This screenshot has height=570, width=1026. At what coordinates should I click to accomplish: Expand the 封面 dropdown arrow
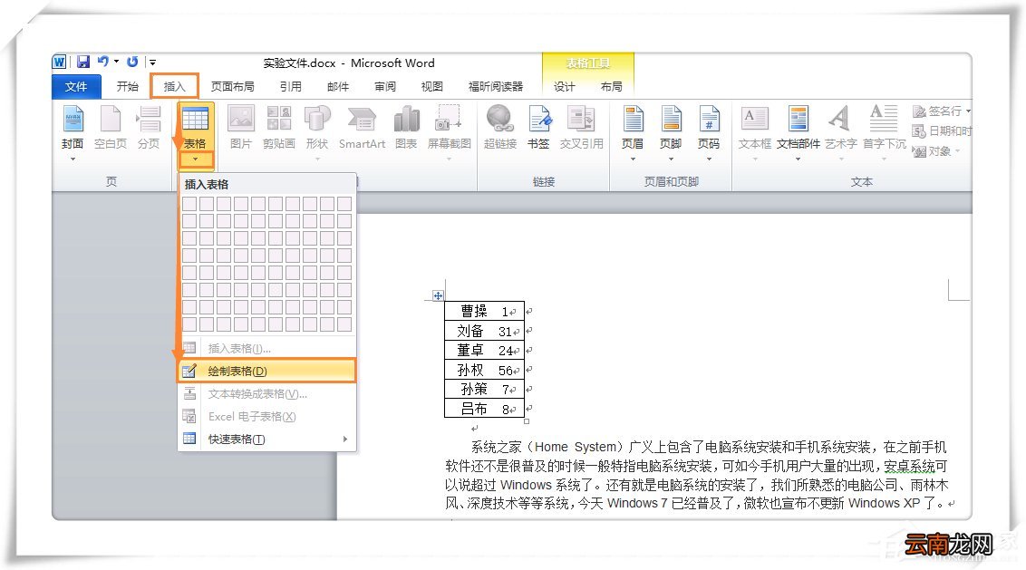(x=73, y=159)
